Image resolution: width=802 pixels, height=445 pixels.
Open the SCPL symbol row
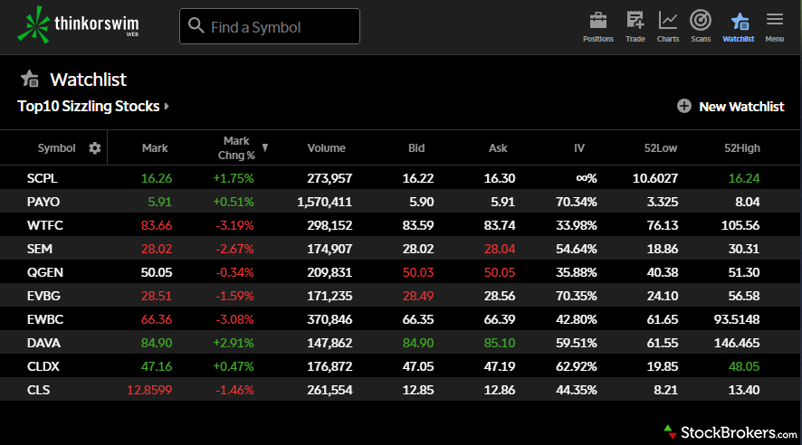pos(43,179)
